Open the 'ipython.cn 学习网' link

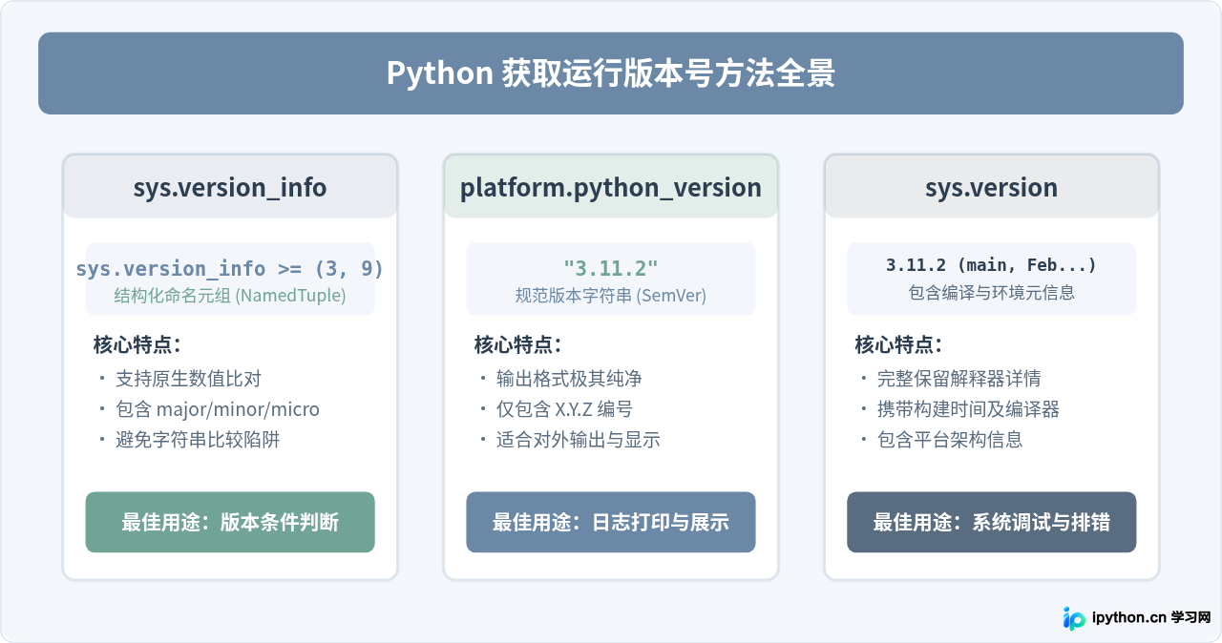point(1150,617)
